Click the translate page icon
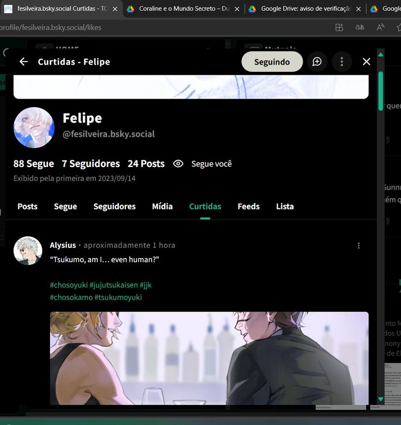This screenshot has height=425, width=401. (x=359, y=27)
